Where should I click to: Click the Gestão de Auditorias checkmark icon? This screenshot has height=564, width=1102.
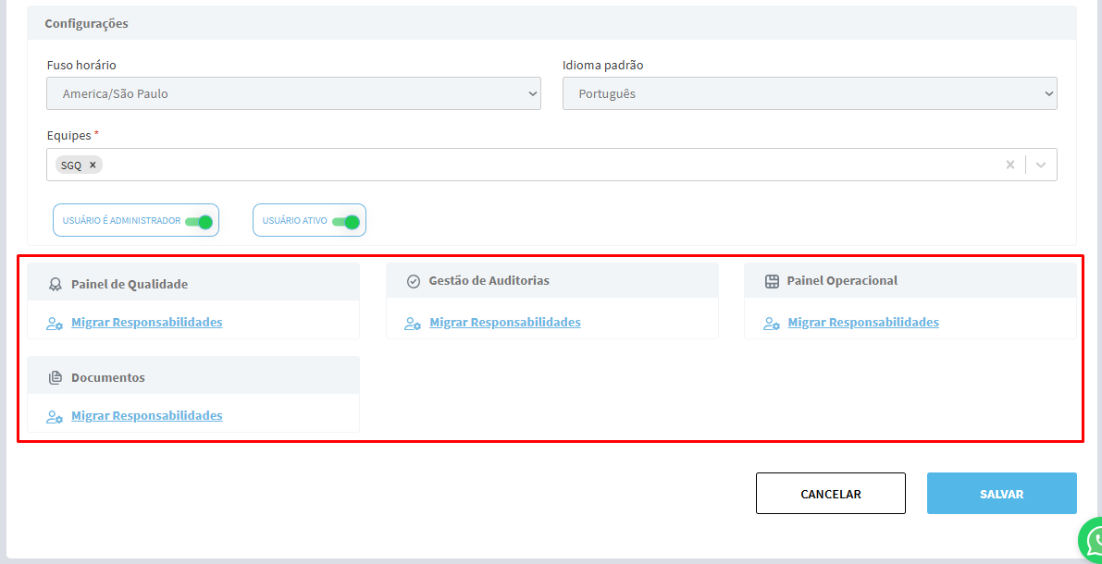tap(413, 281)
